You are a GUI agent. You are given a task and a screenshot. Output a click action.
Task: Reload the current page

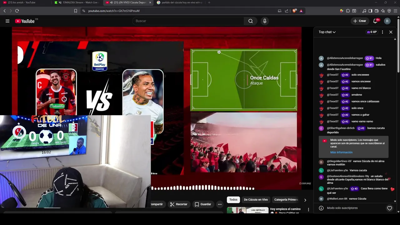point(17,11)
